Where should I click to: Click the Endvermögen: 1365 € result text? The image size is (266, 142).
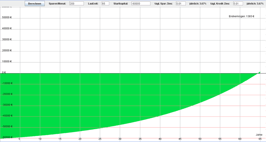pos(241,16)
